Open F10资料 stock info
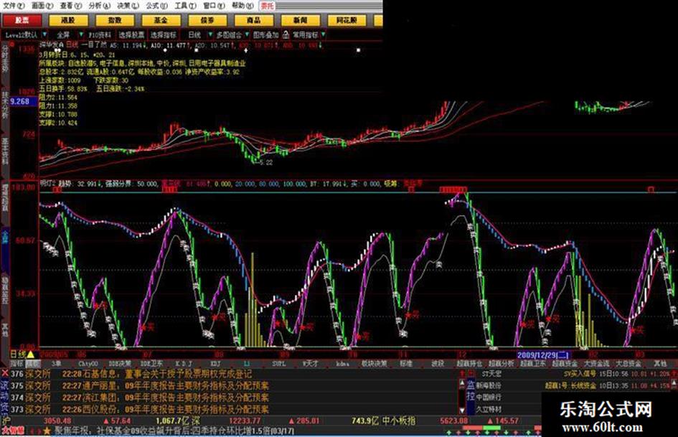Viewport: 678px width, 437px height. pos(100,34)
